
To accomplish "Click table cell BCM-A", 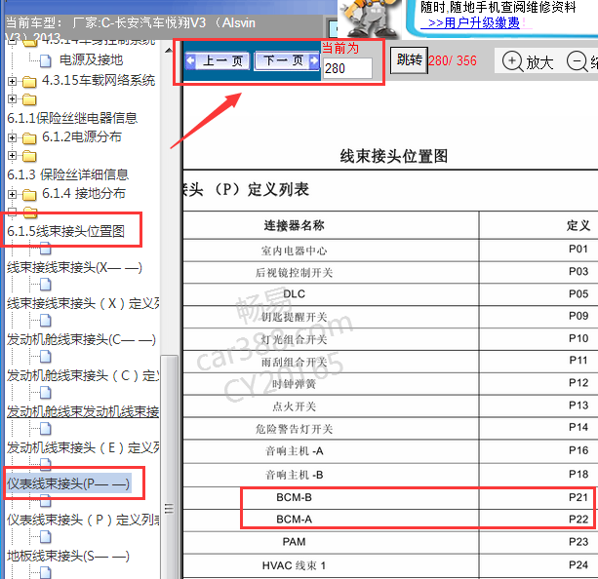I will point(294,520).
